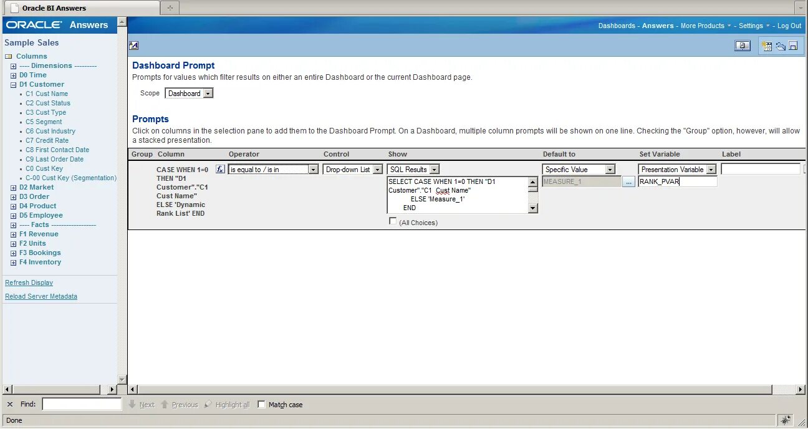
Task: Click the preview prompt icon
Action: [x=742, y=46]
